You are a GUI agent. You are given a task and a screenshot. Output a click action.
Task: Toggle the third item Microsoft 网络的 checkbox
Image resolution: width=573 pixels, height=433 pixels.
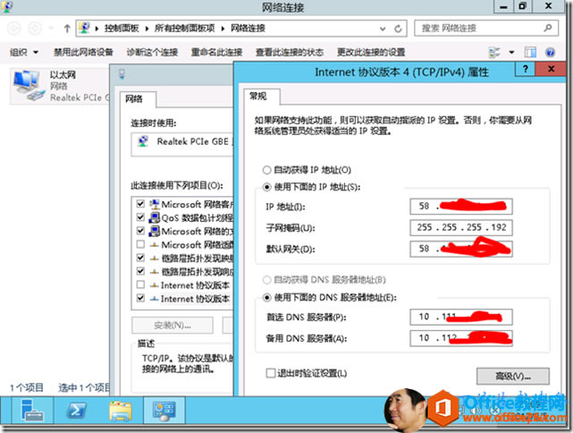click(140, 231)
